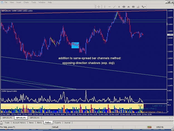Switch to the active GBPUSD,M1 chart tab
Image resolution: width=174 pixels, height=131 pixels.
click(x=21, y=118)
